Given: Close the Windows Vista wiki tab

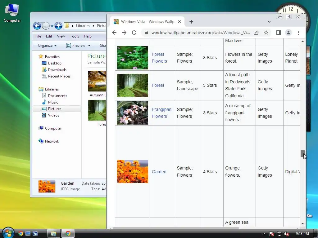Looking at the screenshot, I should (179, 22).
